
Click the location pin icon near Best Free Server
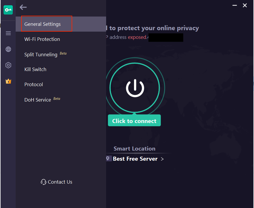coord(108,158)
